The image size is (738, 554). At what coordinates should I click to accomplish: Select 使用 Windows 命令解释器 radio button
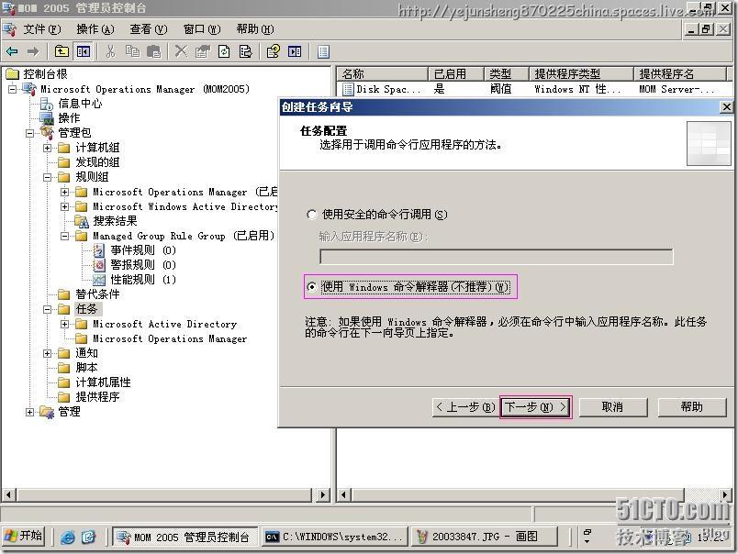(x=311, y=287)
